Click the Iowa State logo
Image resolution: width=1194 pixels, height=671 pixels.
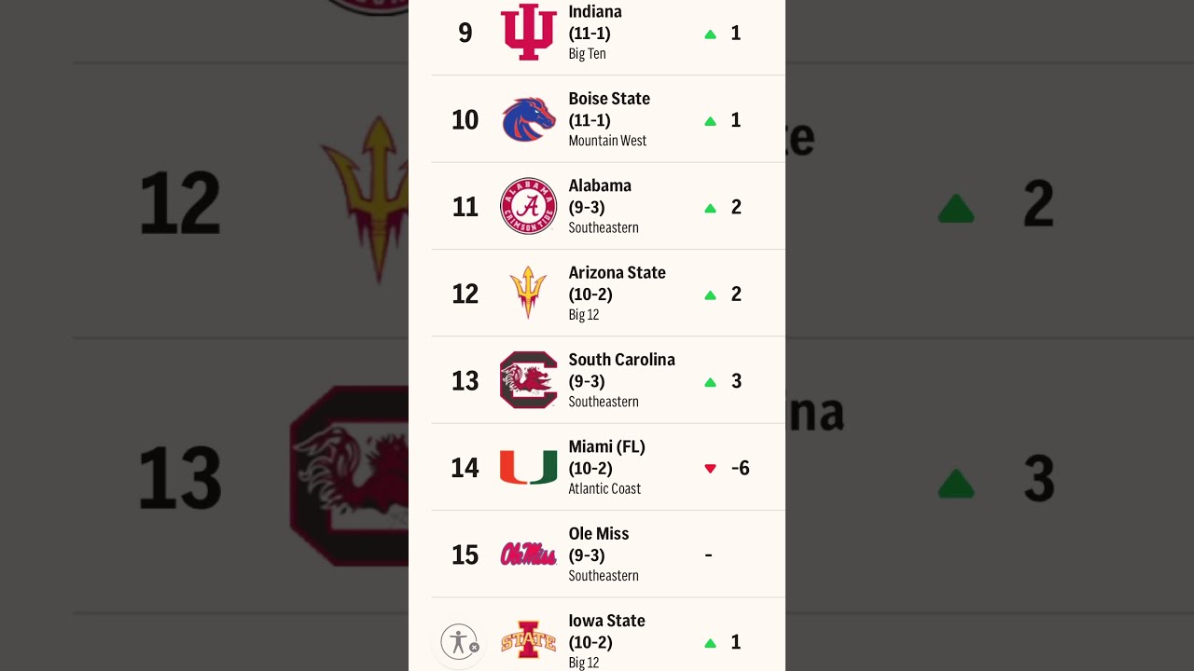[529, 640]
